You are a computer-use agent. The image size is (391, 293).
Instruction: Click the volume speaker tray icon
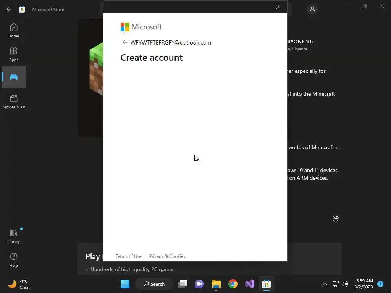click(x=345, y=284)
